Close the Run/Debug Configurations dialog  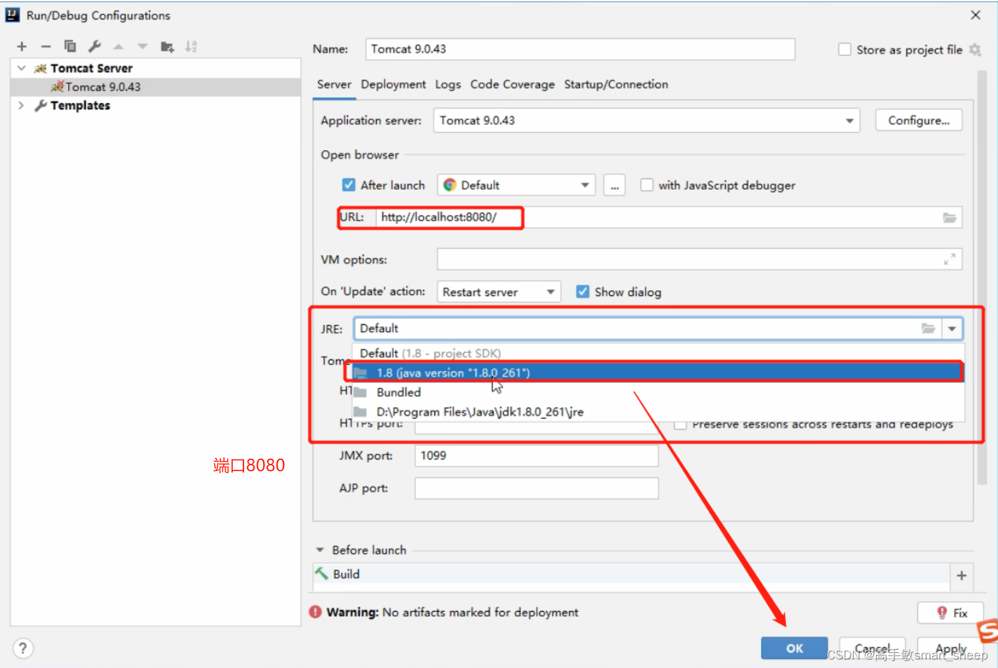(976, 15)
